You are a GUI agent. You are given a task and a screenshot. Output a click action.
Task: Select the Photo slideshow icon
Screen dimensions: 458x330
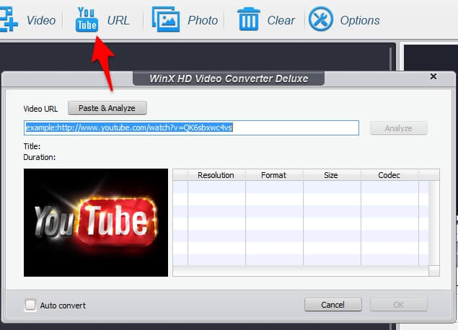click(166, 19)
